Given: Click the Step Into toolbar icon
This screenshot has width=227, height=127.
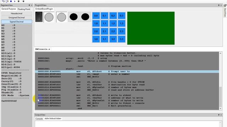Looking at the screenshot, I should (3, 1).
